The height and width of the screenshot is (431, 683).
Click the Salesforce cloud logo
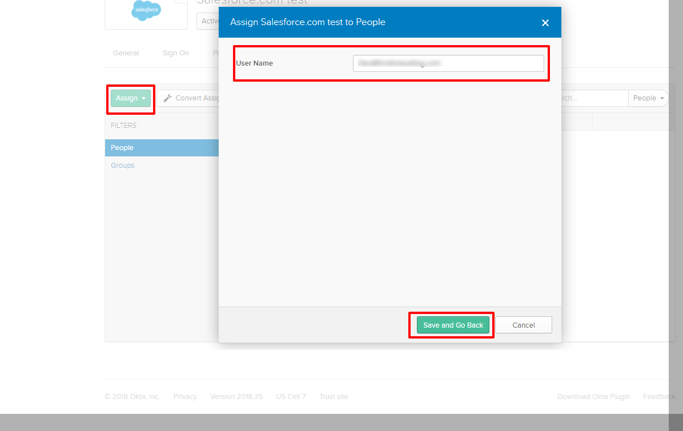(x=146, y=10)
